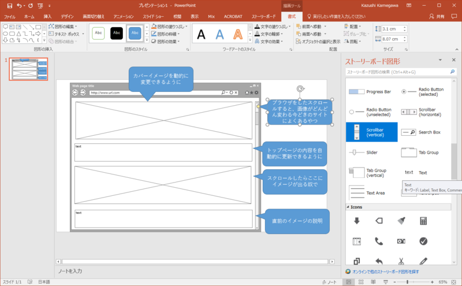Screen dimensions: 462x286
Task: Select the white outlined Abc shape style
Action: point(98,33)
